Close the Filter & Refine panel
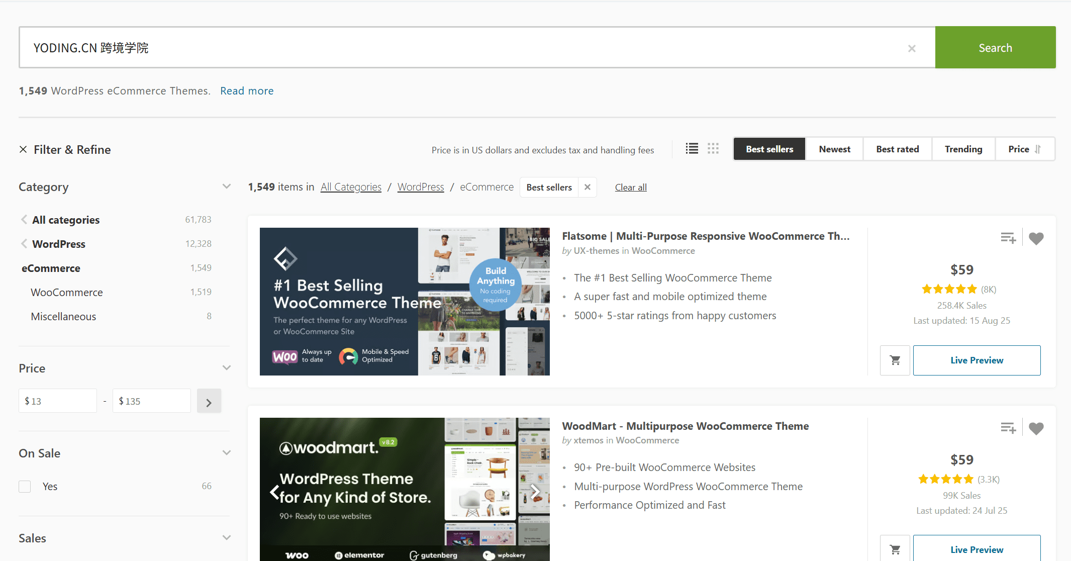 (23, 149)
